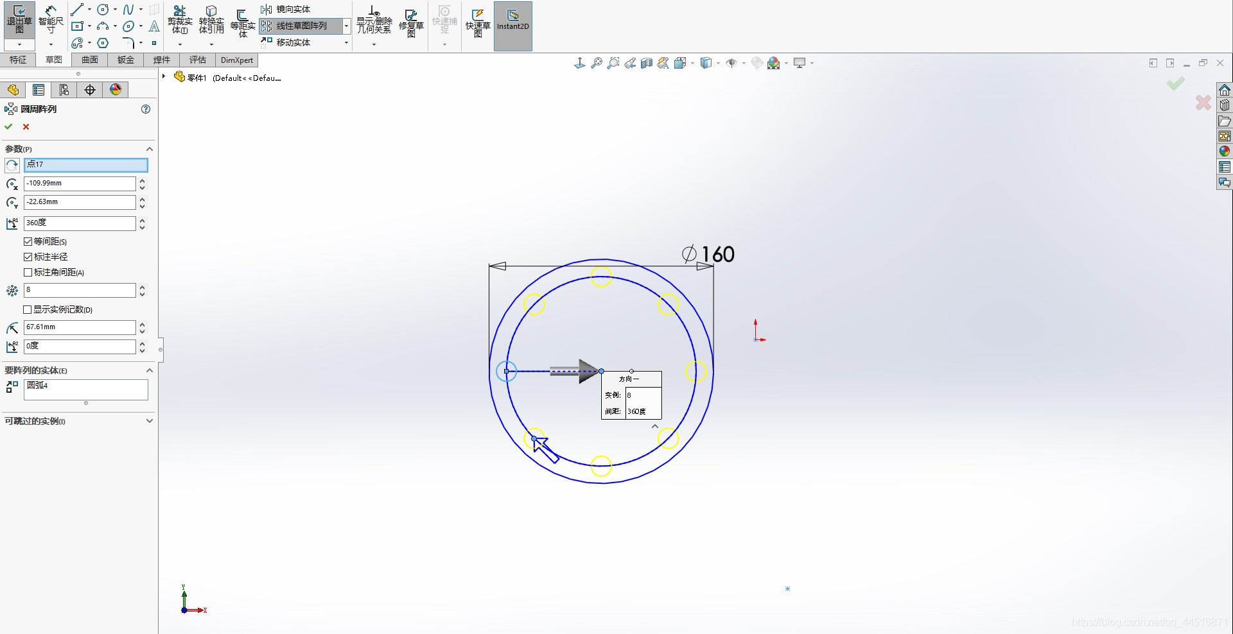Select the Sketch Text (A) tool

[154, 26]
